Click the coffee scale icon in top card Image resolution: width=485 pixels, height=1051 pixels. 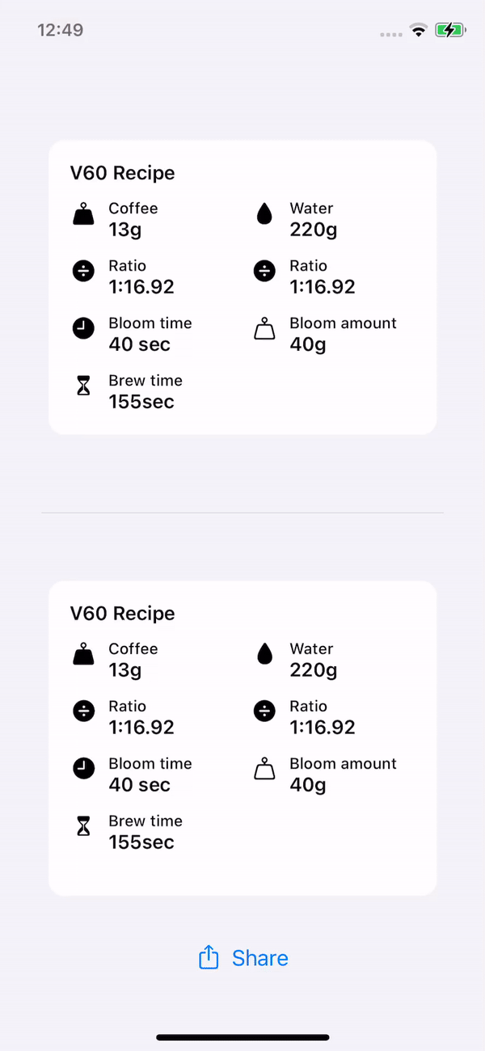click(83, 215)
